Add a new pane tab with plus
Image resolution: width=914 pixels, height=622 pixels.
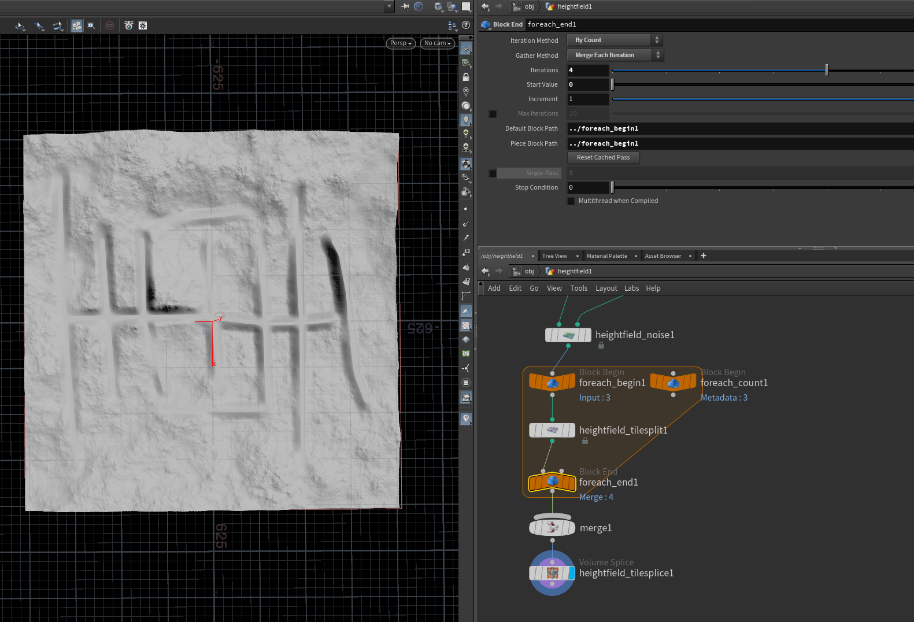click(x=704, y=256)
